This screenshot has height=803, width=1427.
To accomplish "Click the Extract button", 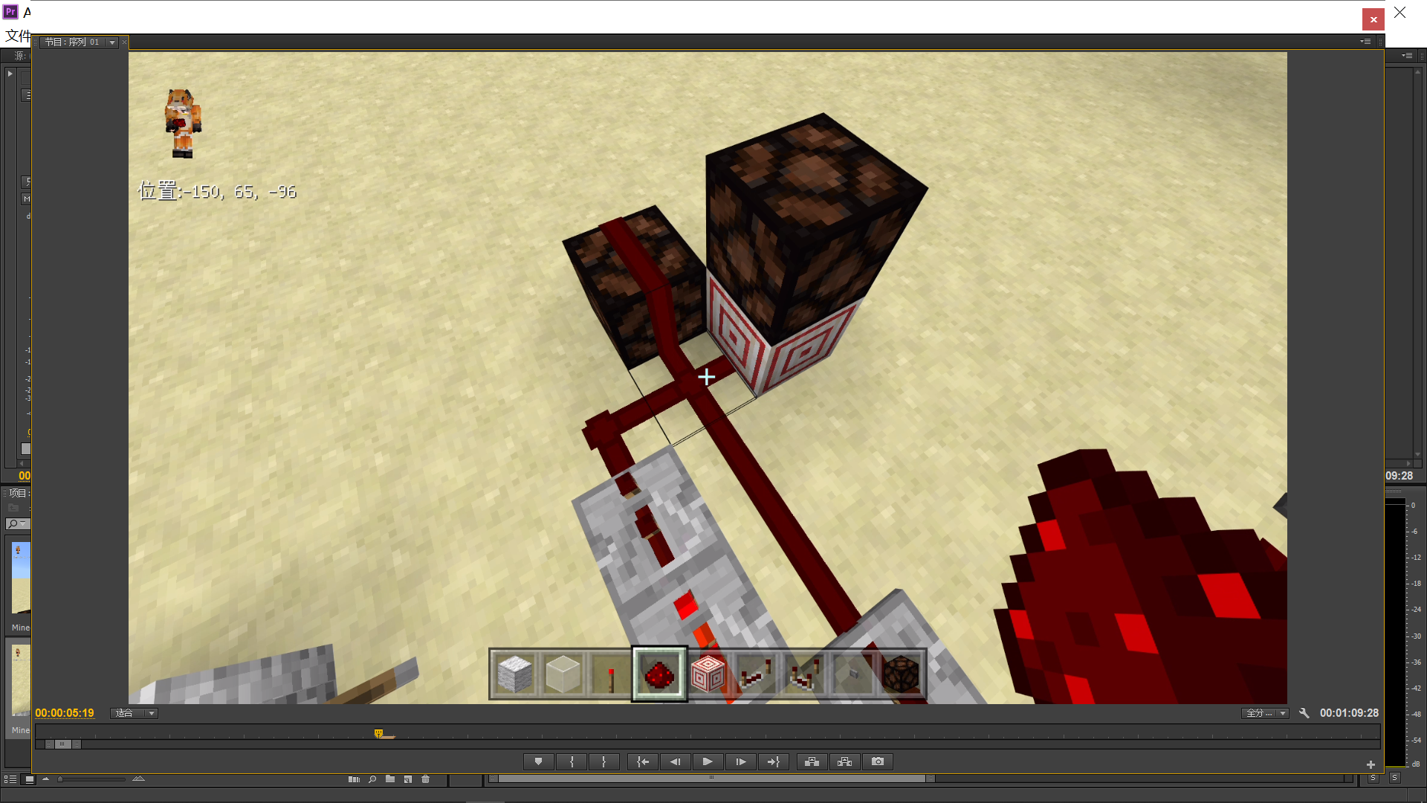I will coord(844,761).
